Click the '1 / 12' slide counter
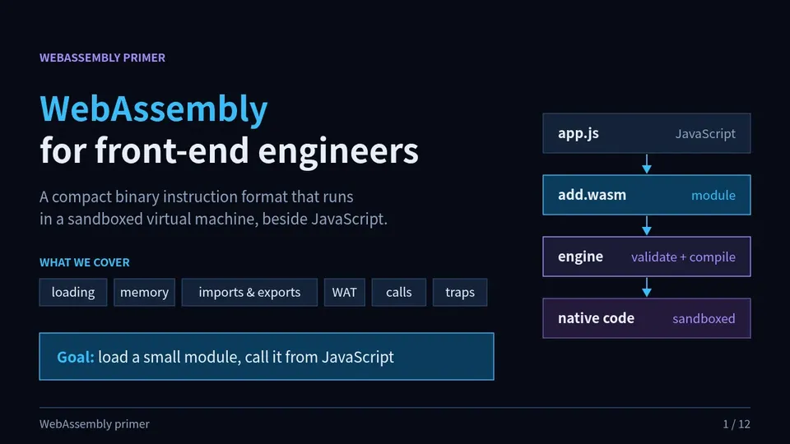 coord(737,424)
